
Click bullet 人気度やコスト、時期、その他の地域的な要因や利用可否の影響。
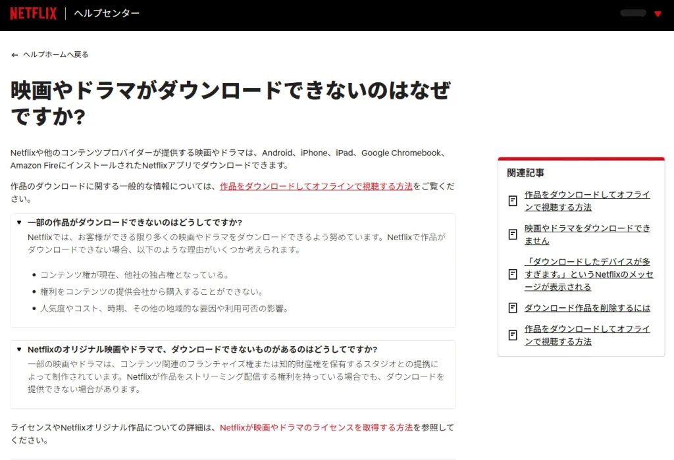click(164, 308)
